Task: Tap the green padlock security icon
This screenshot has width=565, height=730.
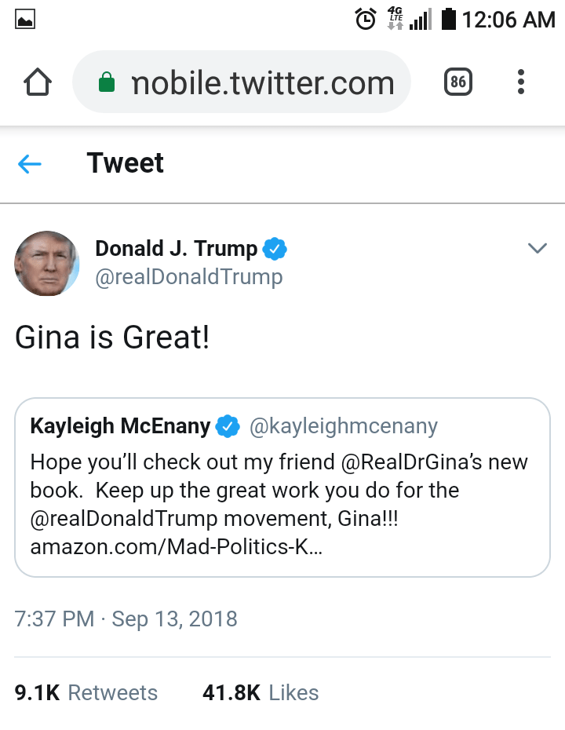Action: click(107, 83)
